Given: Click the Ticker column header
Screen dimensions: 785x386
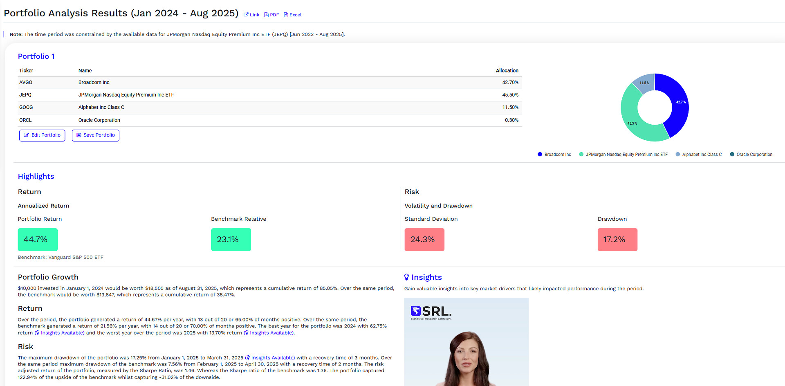Looking at the screenshot, I should point(26,71).
